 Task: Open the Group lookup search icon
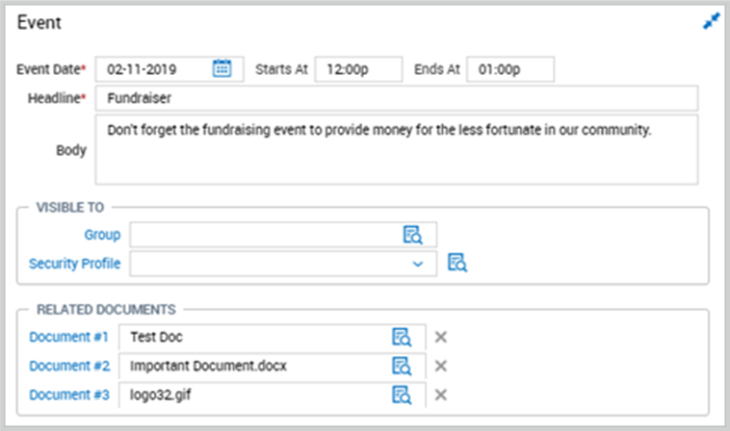click(412, 235)
